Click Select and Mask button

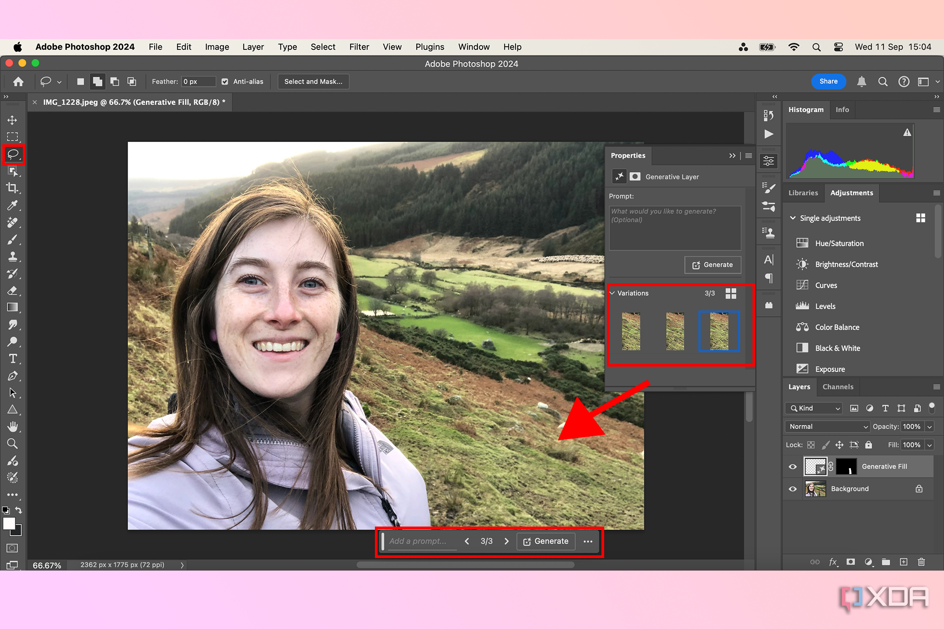click(313, 81)
